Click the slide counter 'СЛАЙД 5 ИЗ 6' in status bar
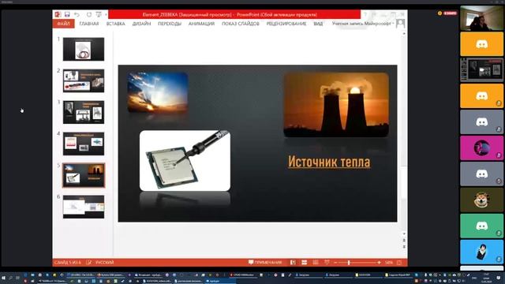This screenshot has width=505, height=284. [68, 263]
